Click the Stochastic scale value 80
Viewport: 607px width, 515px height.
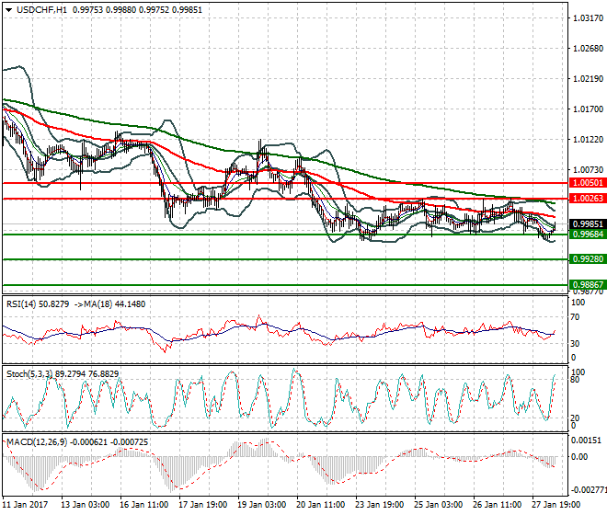[x=575, y=380]
